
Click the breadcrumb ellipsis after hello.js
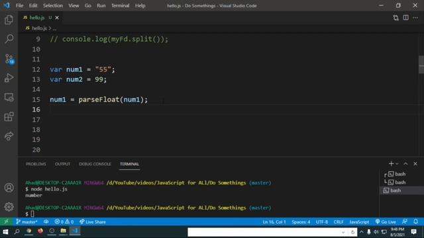(x=54, y=28)
